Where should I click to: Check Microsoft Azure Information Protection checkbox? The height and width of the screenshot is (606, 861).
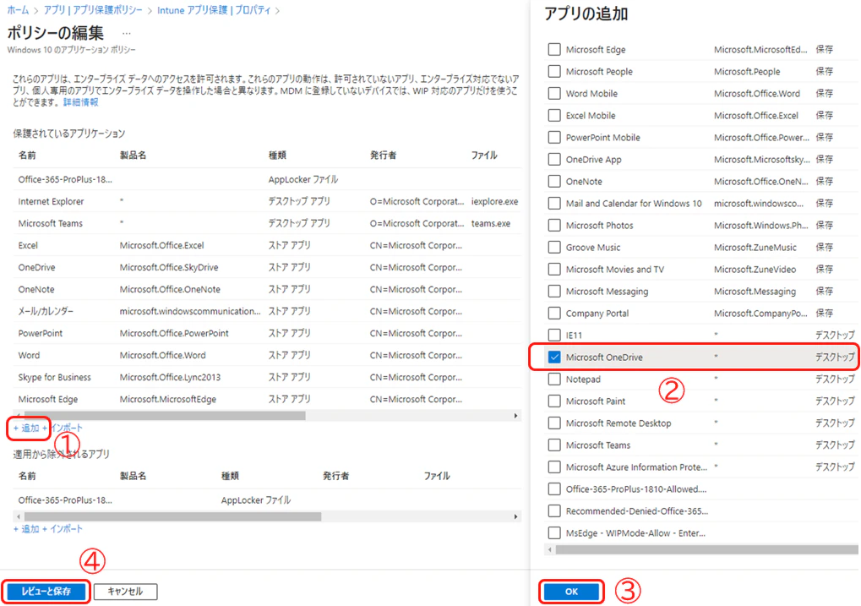[554, 467]
